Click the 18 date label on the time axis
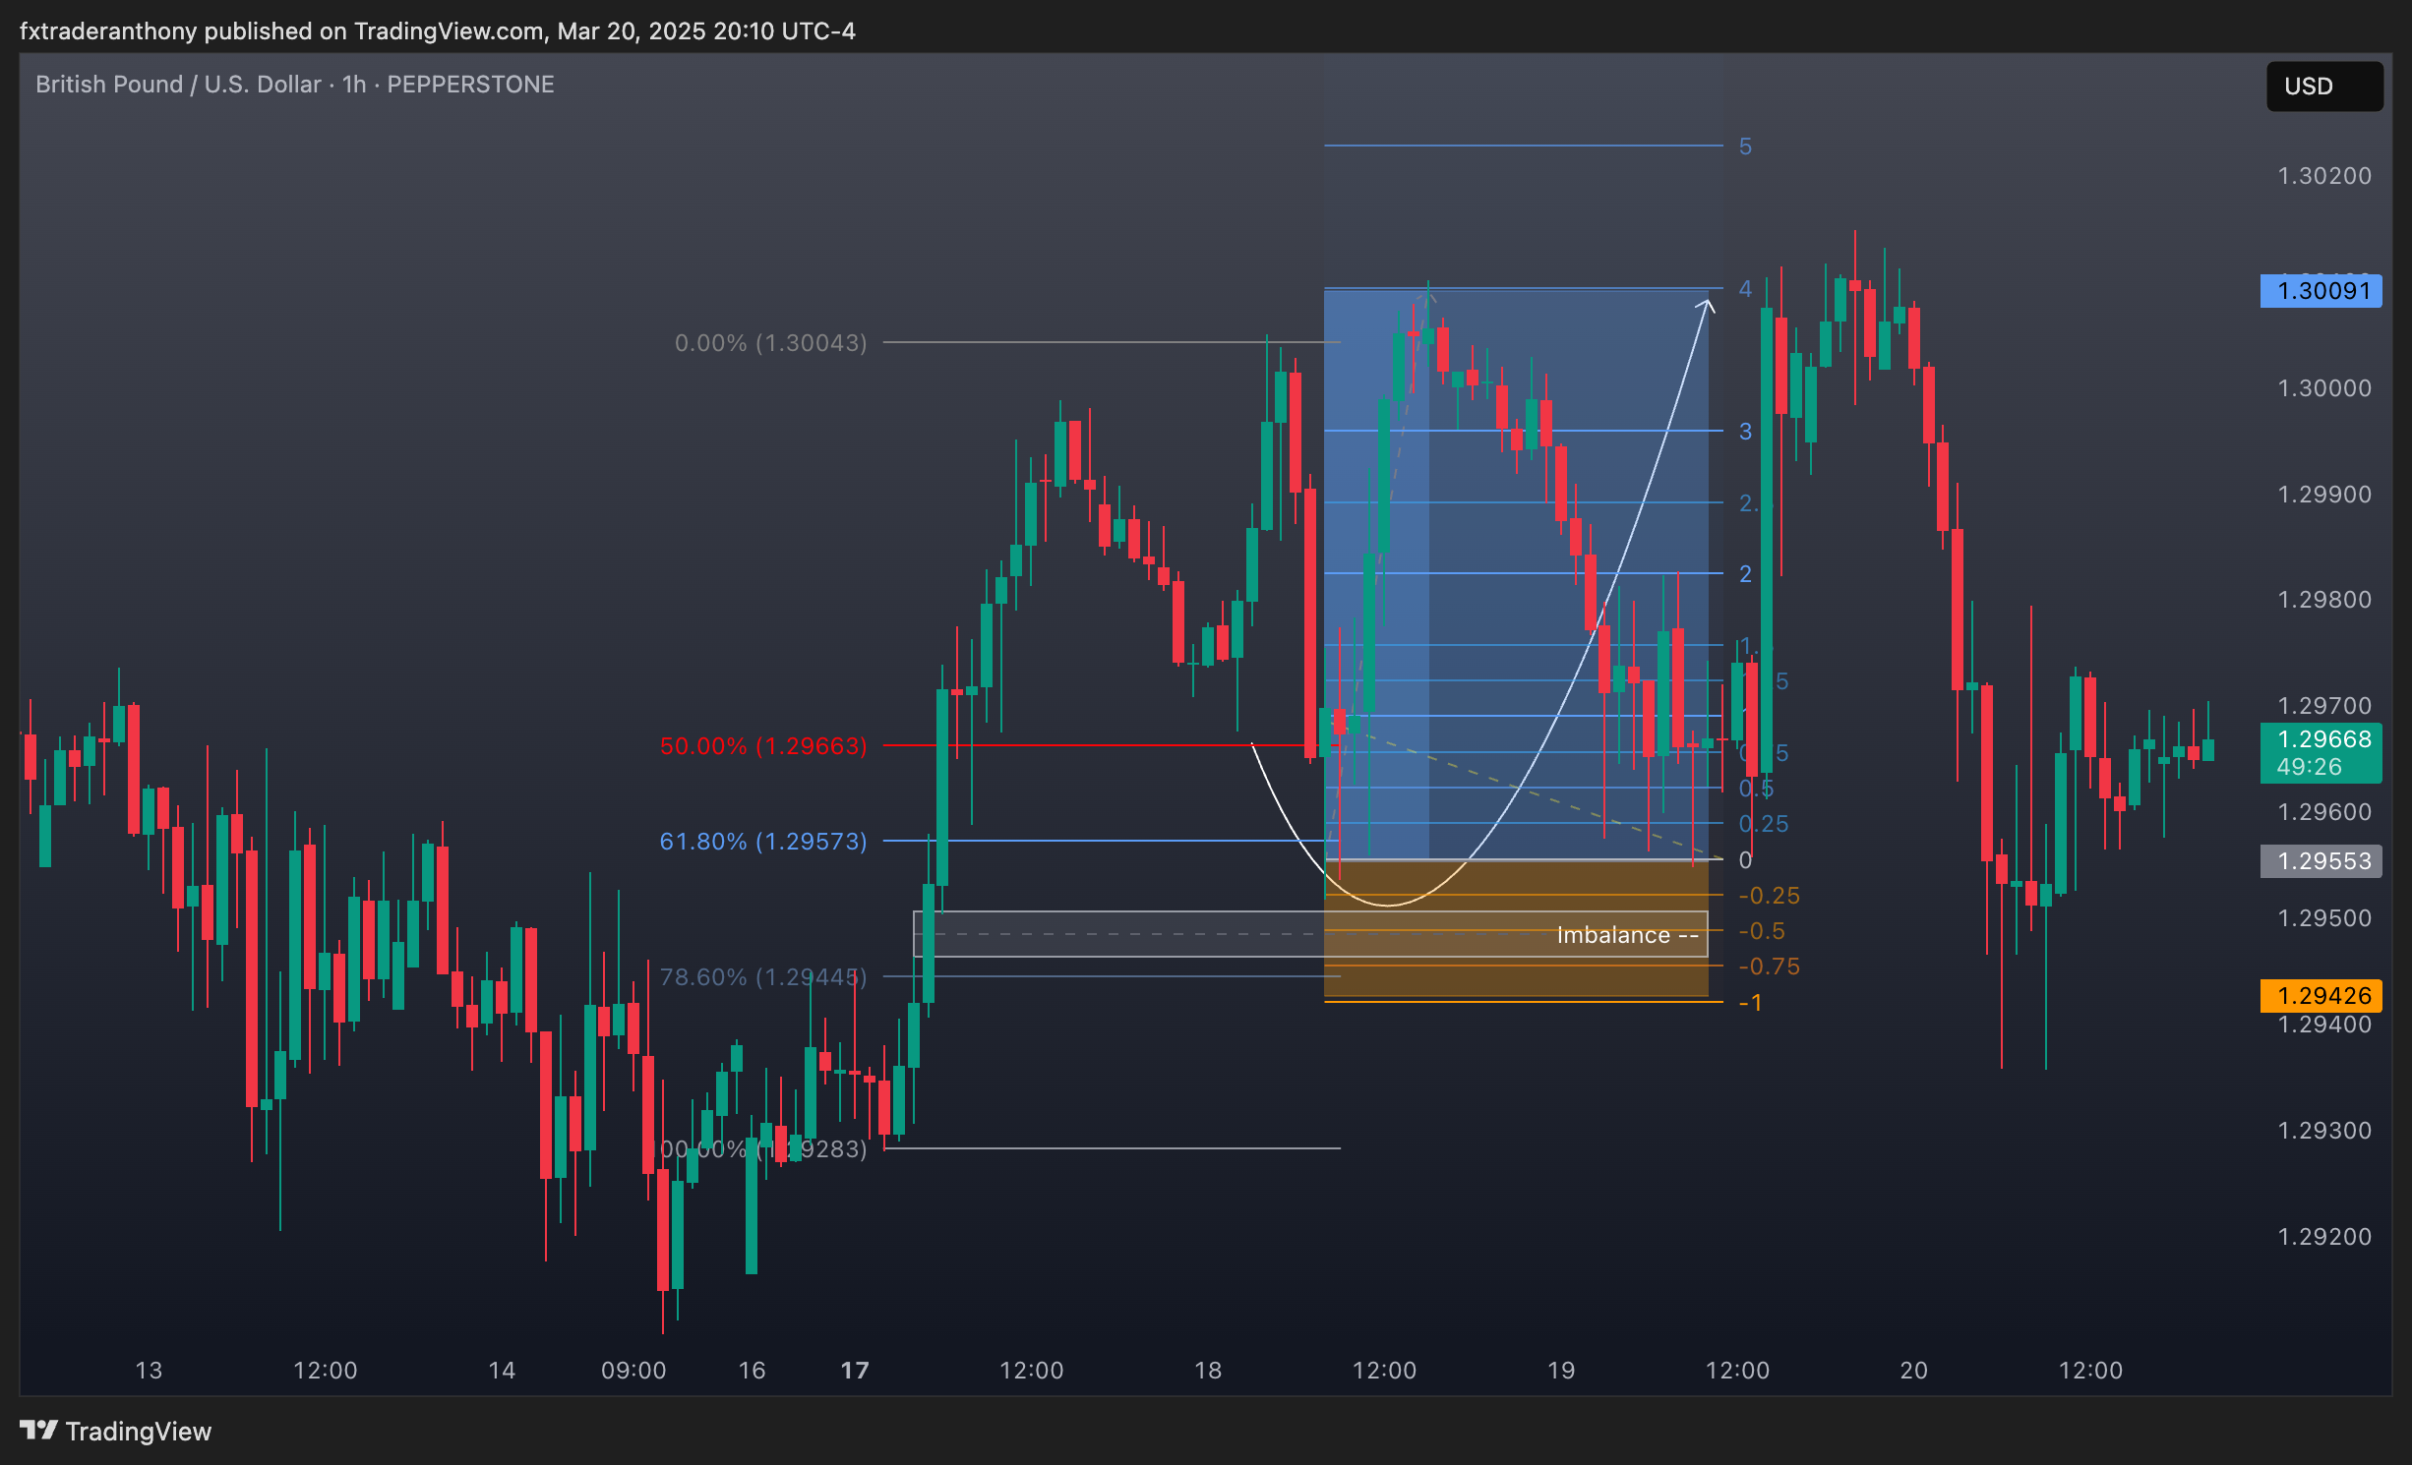Image resolution: width=2412 pixels, height=1465 pixels. point(1208,1371)
